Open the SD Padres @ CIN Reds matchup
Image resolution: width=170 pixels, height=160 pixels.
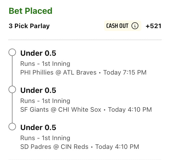pyautogui.click(x=54, y=147)
